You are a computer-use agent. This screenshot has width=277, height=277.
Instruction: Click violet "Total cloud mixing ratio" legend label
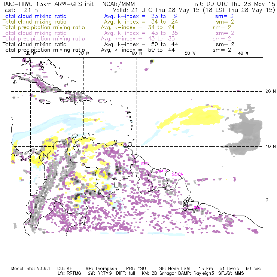[34, 33]
